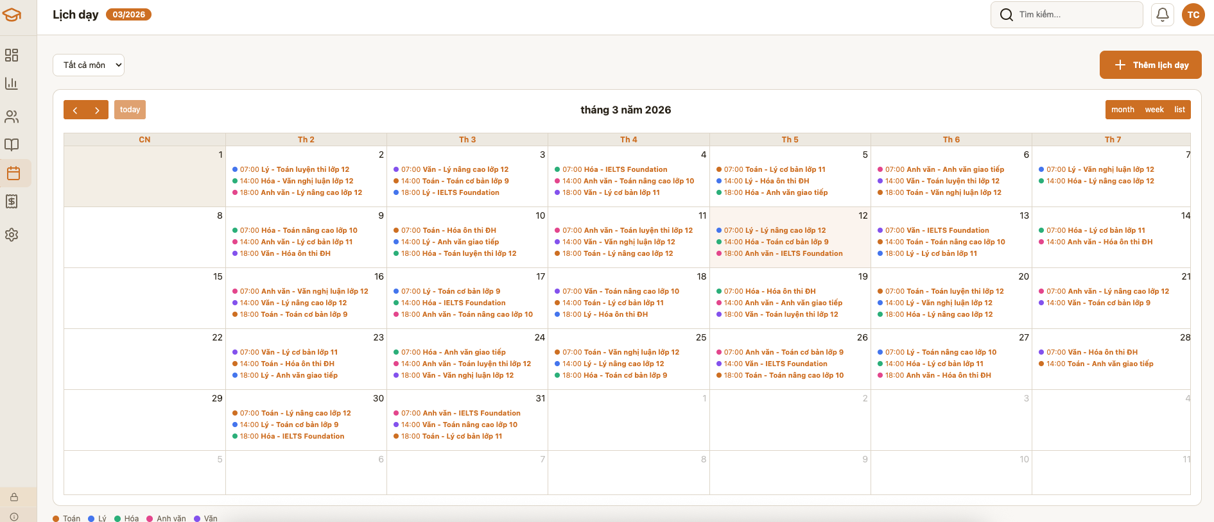The width and height of the screenshot is (1214, 522).
Task: Open the students (people) sidebar icon
Action: 12,117
